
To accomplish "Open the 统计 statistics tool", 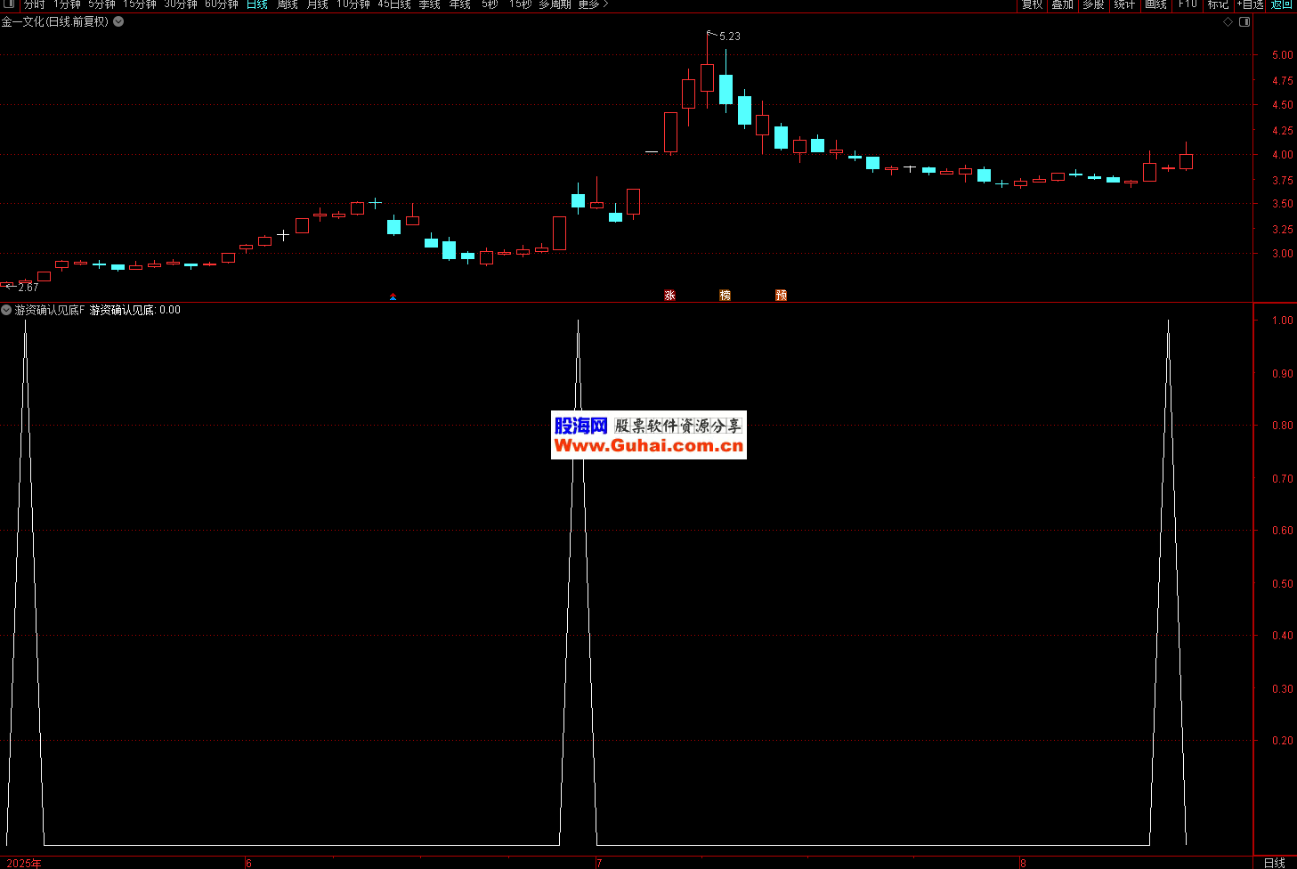I will 1124,4.
